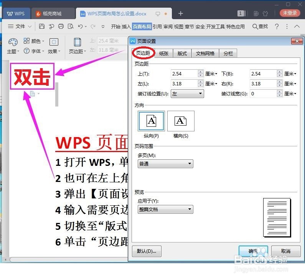The height and width of the screenshot is (280, 305).
Task: Click the redo arrow icon
Action: pyautogui.click(x=93, y=26)
